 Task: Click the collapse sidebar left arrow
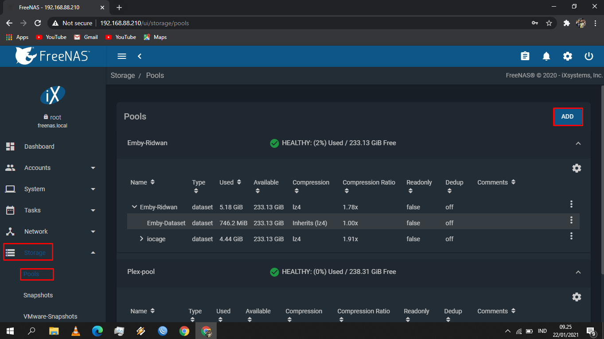[140, 56]
